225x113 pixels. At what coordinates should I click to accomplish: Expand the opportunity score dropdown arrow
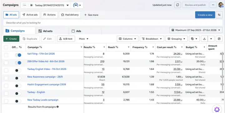coord(80,5)
